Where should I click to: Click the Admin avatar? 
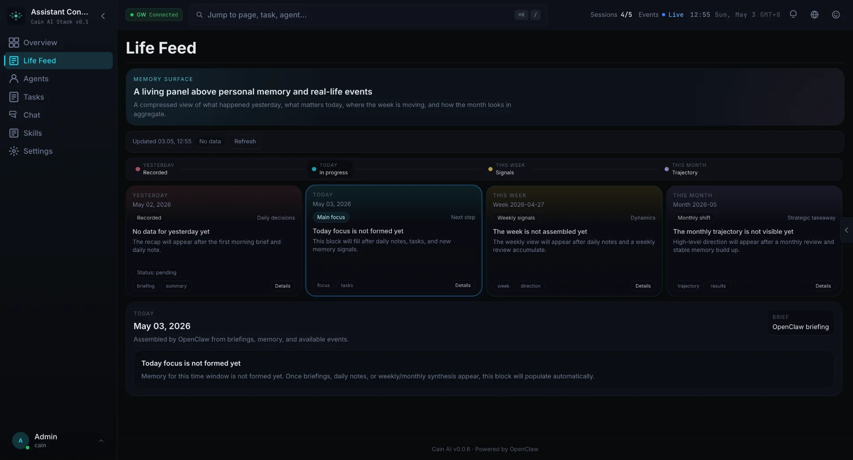tap(20, 440)
